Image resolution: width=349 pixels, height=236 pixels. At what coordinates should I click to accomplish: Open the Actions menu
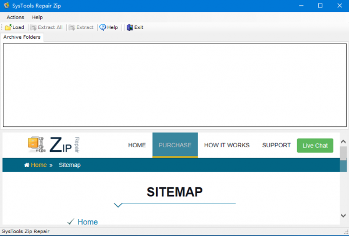click(x=15, y=17)
